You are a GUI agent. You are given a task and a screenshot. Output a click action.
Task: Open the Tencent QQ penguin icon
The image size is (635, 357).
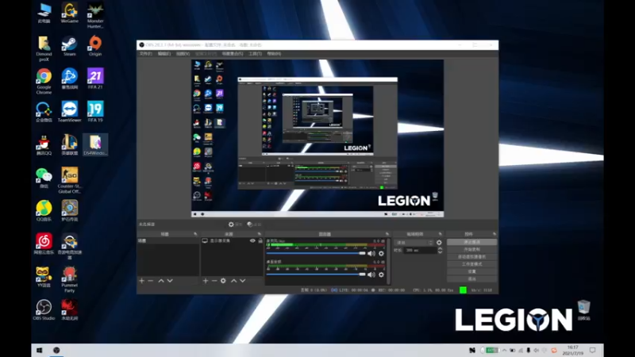coord(44,145)
